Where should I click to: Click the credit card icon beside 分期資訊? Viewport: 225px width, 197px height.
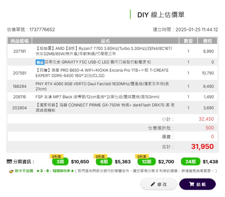9,162
